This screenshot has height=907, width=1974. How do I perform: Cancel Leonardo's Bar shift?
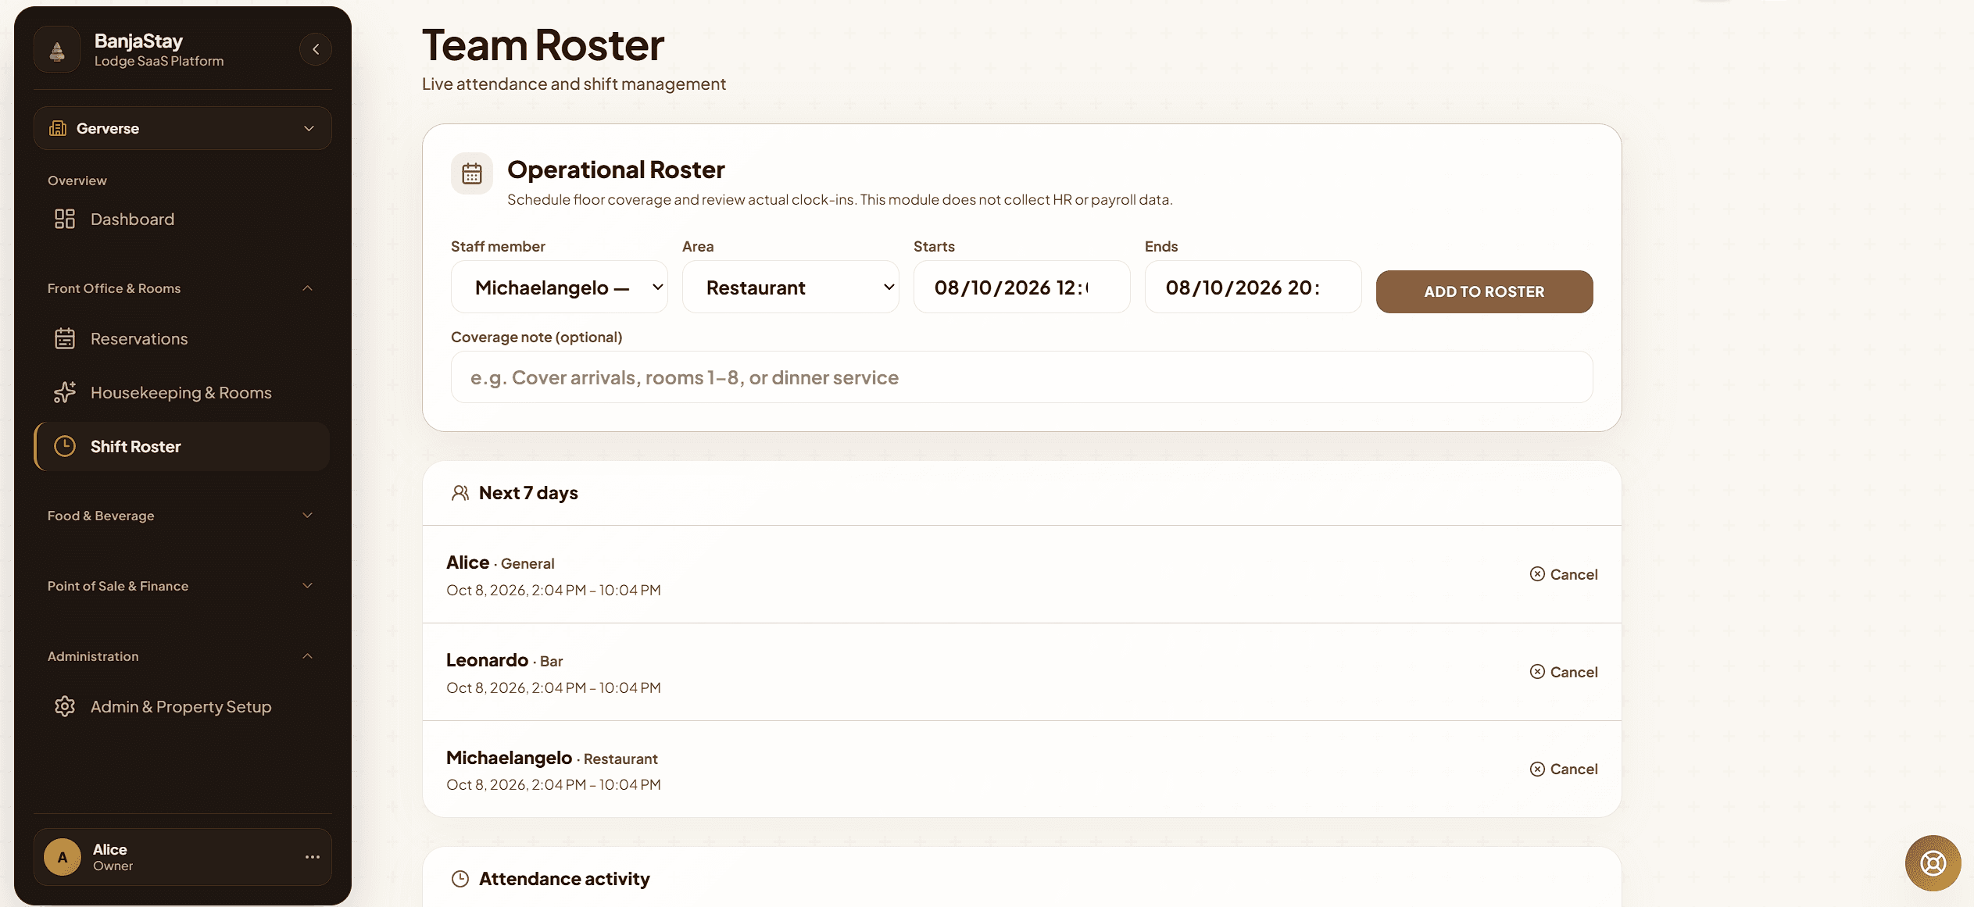tap(1564, 672)
